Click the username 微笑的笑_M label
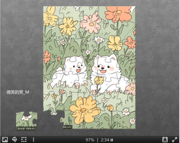 pos(18,92)
